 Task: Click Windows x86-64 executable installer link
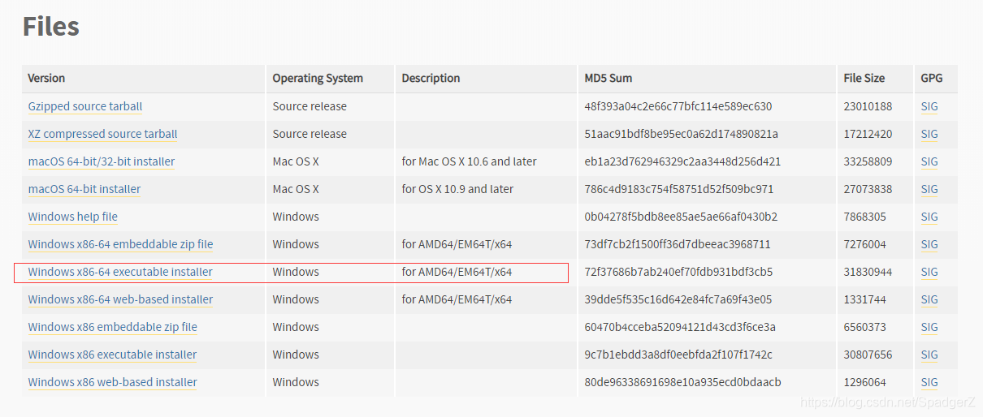coord(120,272)
